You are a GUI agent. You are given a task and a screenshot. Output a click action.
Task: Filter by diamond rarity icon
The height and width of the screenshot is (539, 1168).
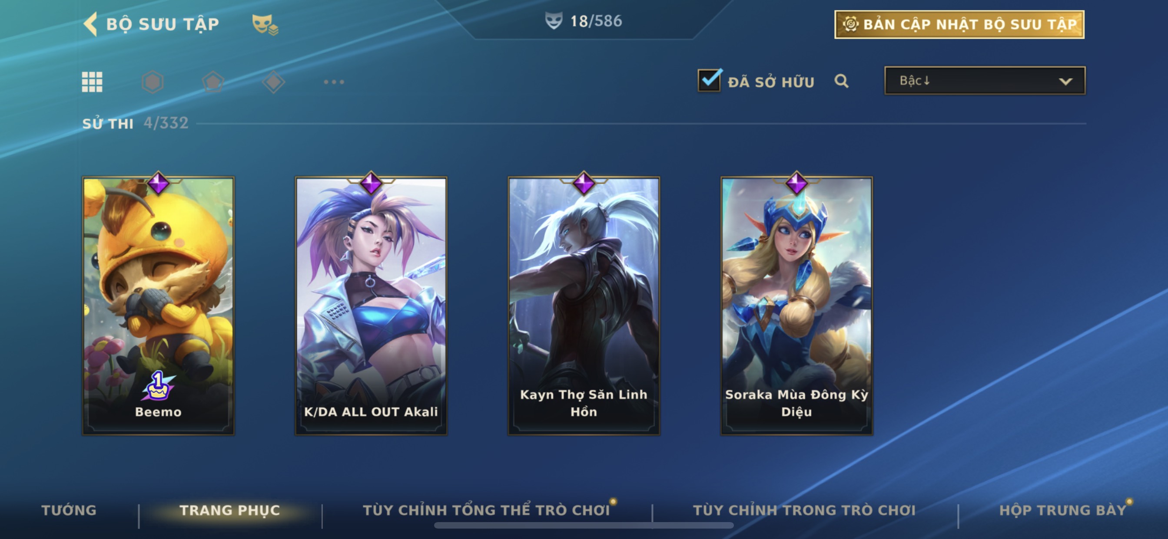pyautogui.click(x=273, y=82)
